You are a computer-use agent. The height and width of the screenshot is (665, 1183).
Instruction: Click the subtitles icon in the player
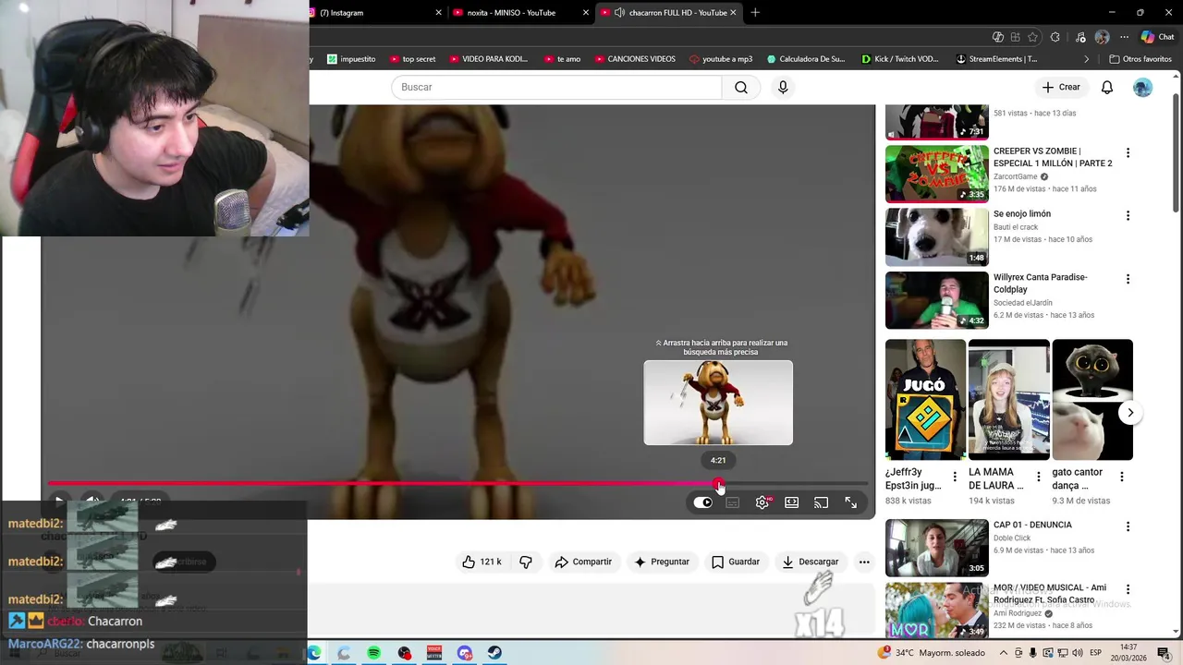tap(733, 502)
